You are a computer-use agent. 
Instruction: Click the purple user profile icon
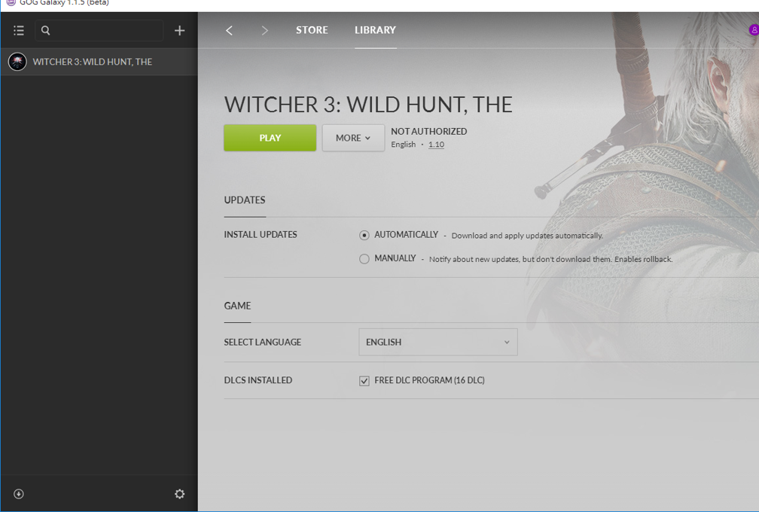(x=753, y=30)
